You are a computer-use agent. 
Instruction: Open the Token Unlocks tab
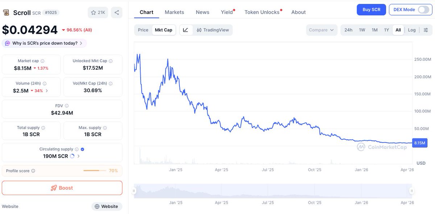tap(262, 12)
